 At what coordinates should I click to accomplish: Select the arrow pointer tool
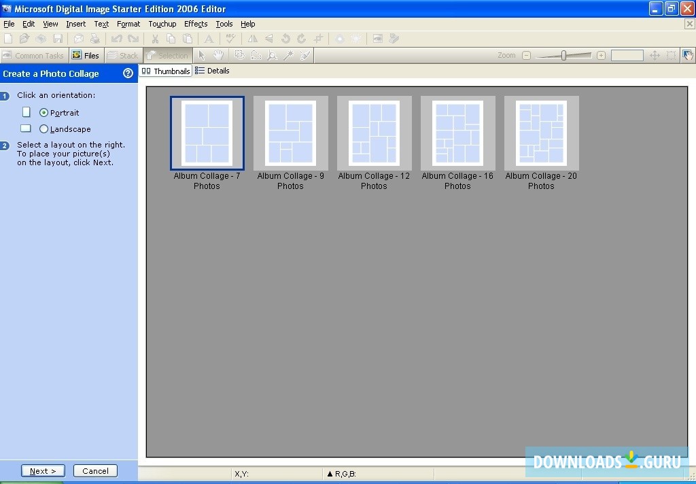pos(201,56)
